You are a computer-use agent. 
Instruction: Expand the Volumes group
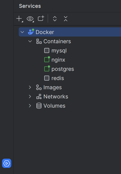30,106
